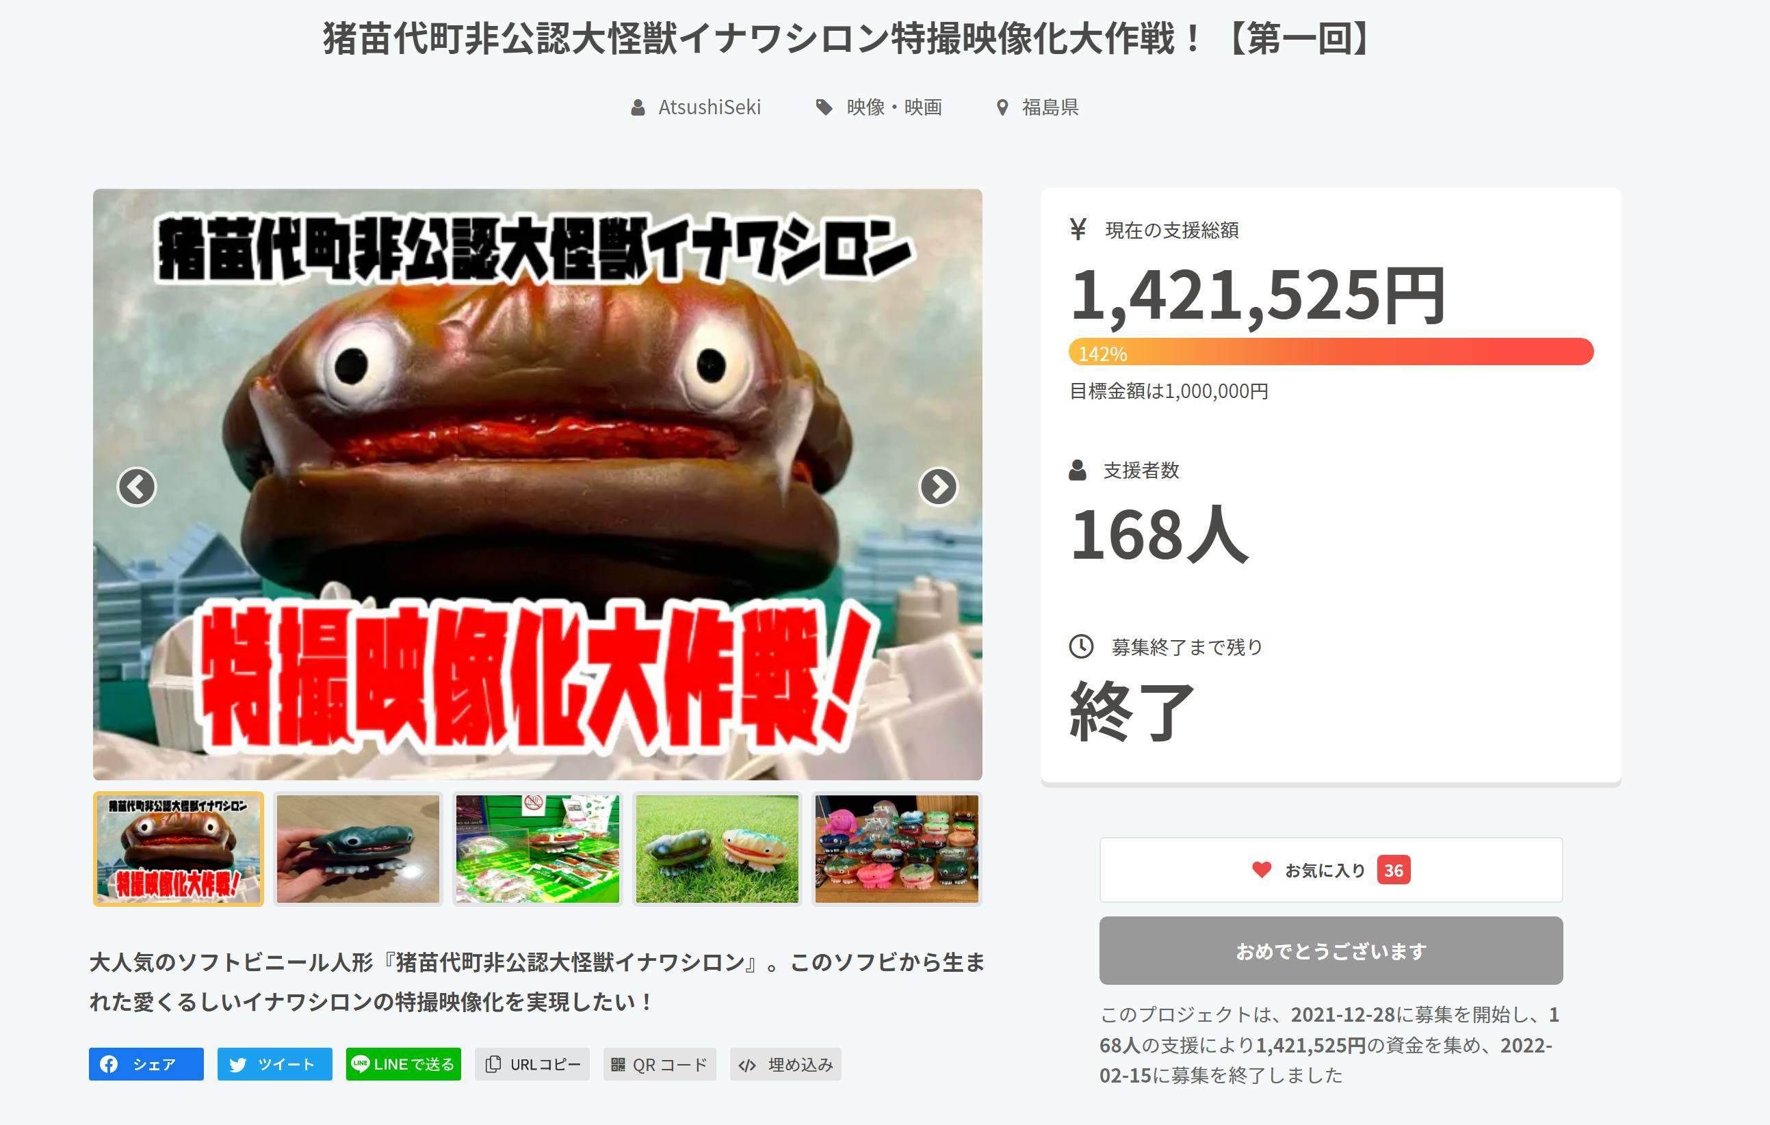Click the main Inawashiron monster image
This screenshot has height=1125, width=1770.
(537, 485)
